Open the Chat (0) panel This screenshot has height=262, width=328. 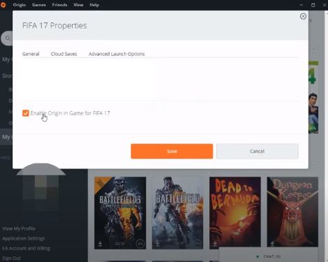[269, 256]
